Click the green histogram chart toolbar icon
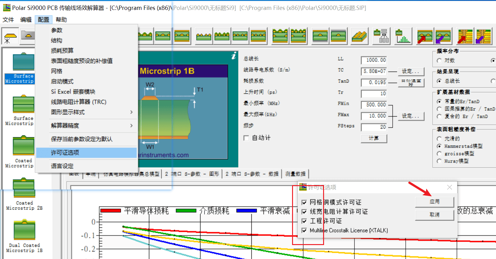This screenshot has height=259, width=496. (x=403, y=36)
